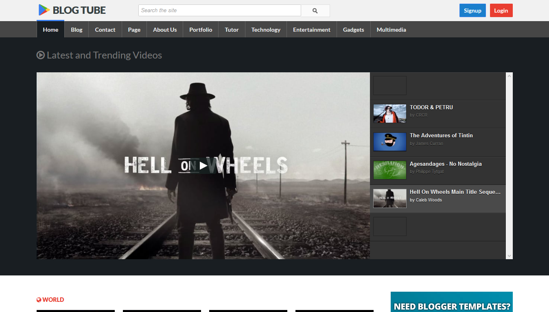Viewport: 549px width, 312px height.
Task: Click the author text by Philippe Tytgat
Action: [427, 171]
